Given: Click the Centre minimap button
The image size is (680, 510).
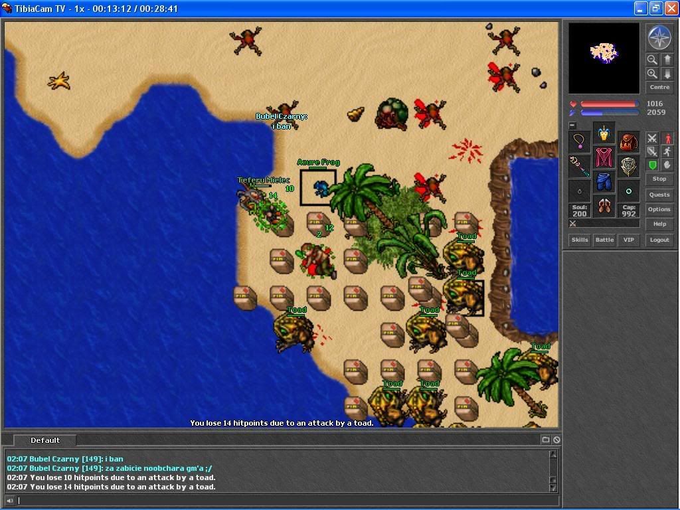Looking at the screenshot, I should (x=659, y=87).
